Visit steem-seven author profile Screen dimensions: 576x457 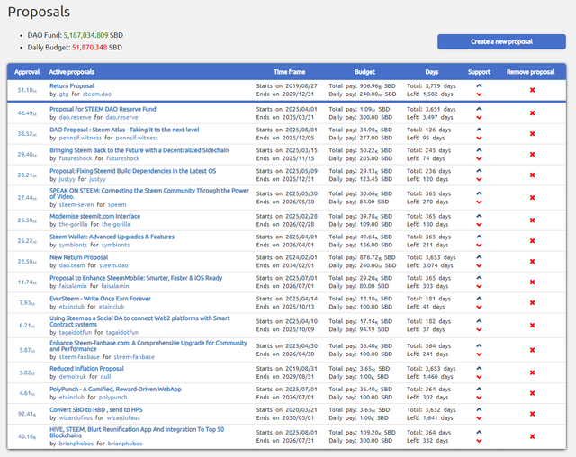[76, 204]
